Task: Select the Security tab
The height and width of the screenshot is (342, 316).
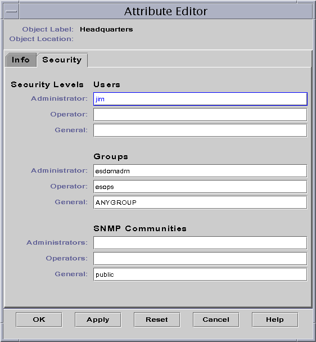Action: (x=62, y=60)
